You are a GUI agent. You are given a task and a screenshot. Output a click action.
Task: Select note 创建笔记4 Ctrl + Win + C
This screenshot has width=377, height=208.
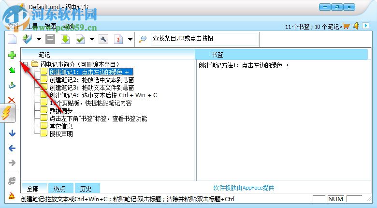103,95
